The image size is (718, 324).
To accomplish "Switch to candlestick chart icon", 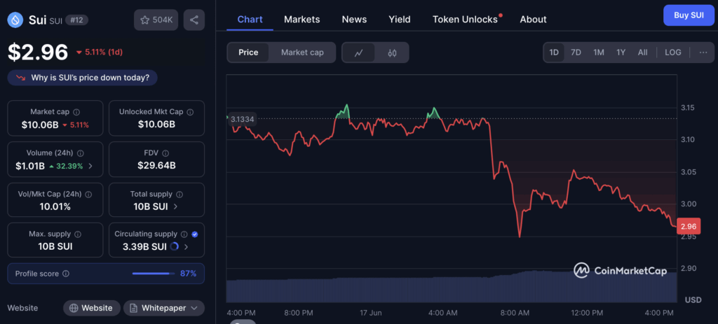I will [392, 52].
